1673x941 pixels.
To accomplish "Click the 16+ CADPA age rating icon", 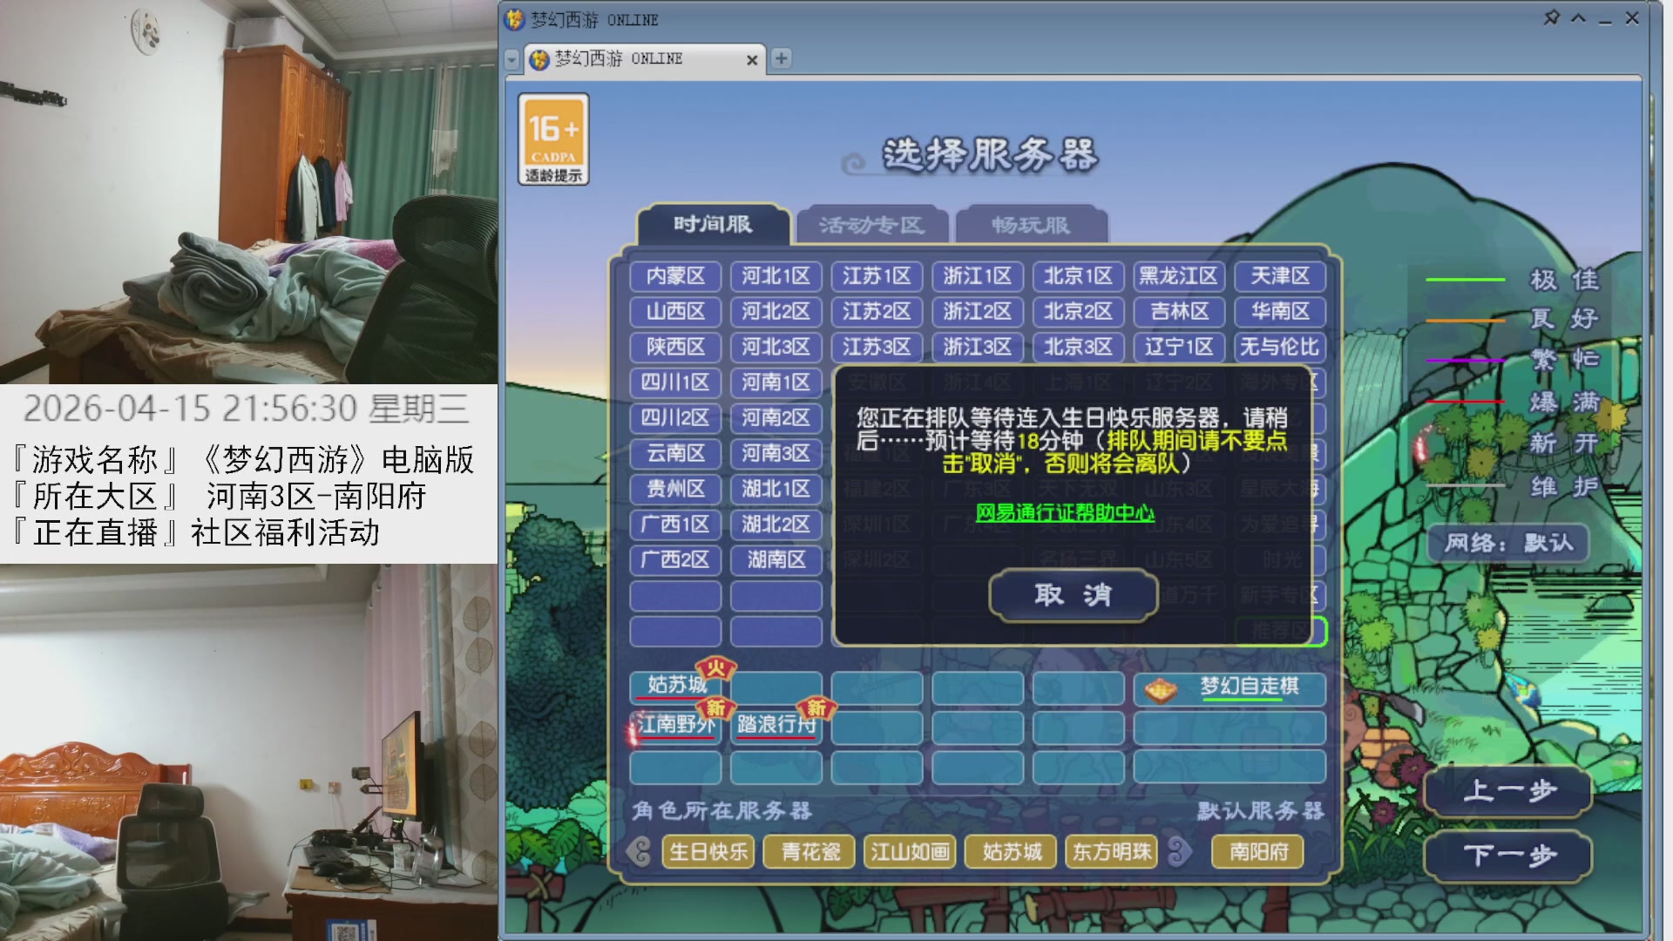I will click(x=553, y=139).
